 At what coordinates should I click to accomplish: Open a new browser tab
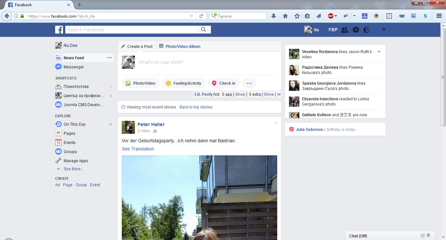[79, 5]
